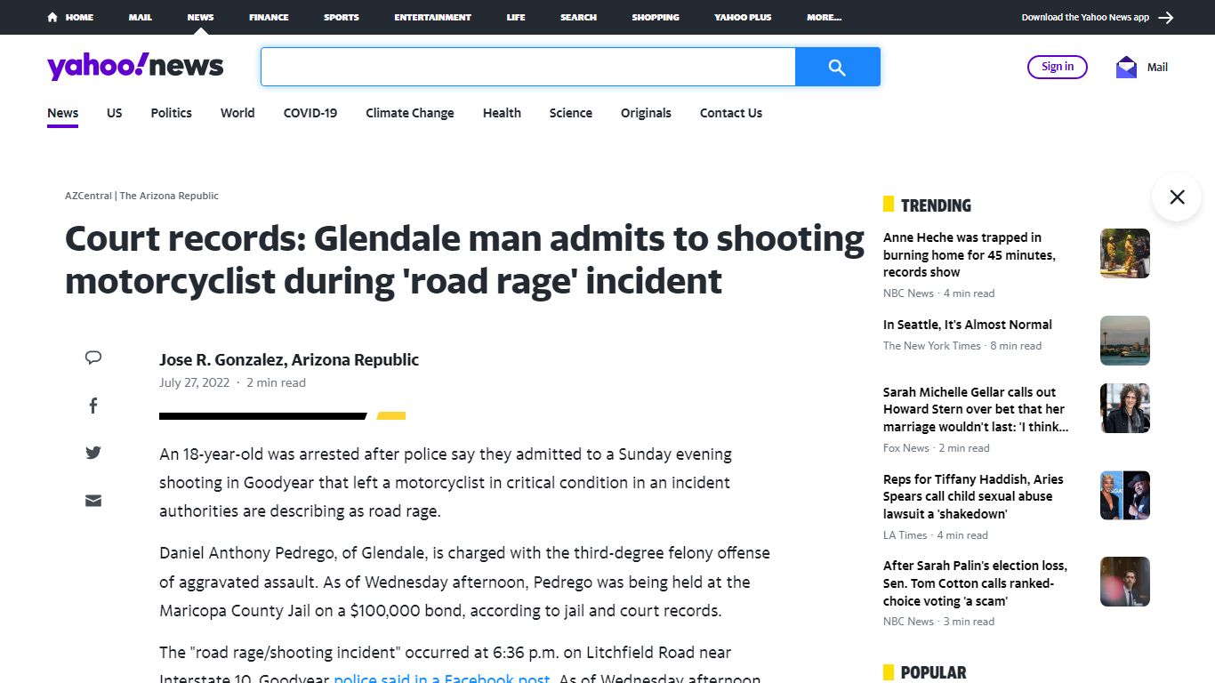Go to Yahoo Plus in top bar
1215x683 pixels.
tap(743, 17)
